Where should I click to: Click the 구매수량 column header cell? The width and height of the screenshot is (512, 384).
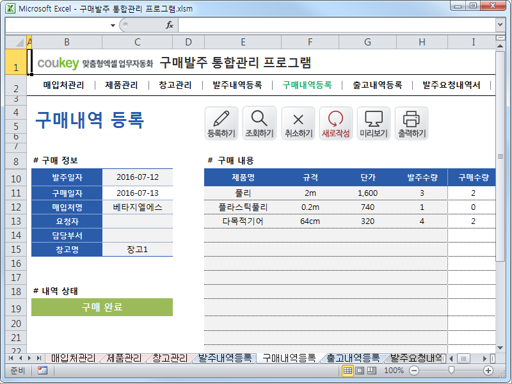click(x=473, y=177)
